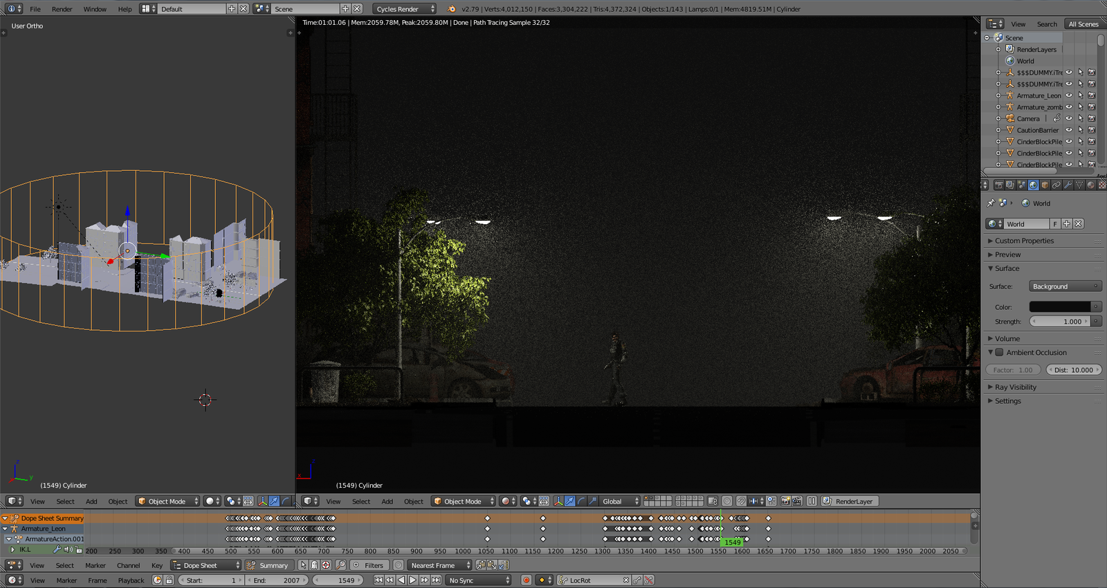Expand the Volume panel
This screenshot has width=1107, height=588.
pyautogui.click(x=1007, y=338)
